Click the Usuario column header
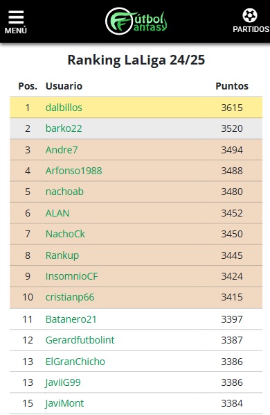 [64, 86]
